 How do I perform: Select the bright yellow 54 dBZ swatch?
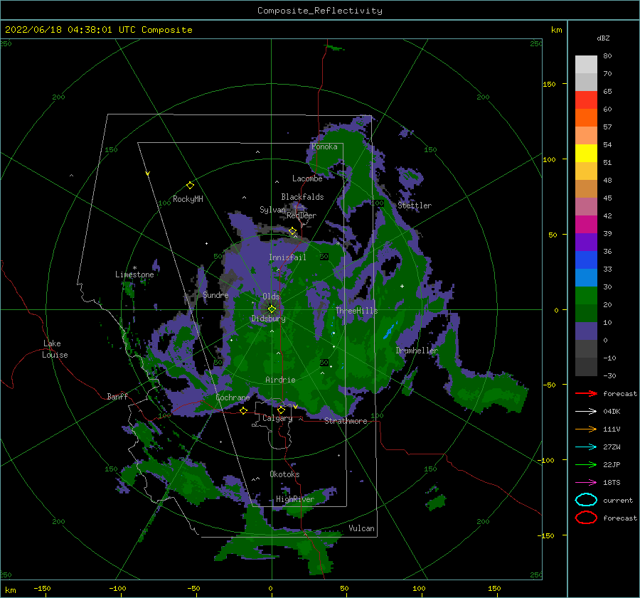pyautogui.click(x=586, y=154)
